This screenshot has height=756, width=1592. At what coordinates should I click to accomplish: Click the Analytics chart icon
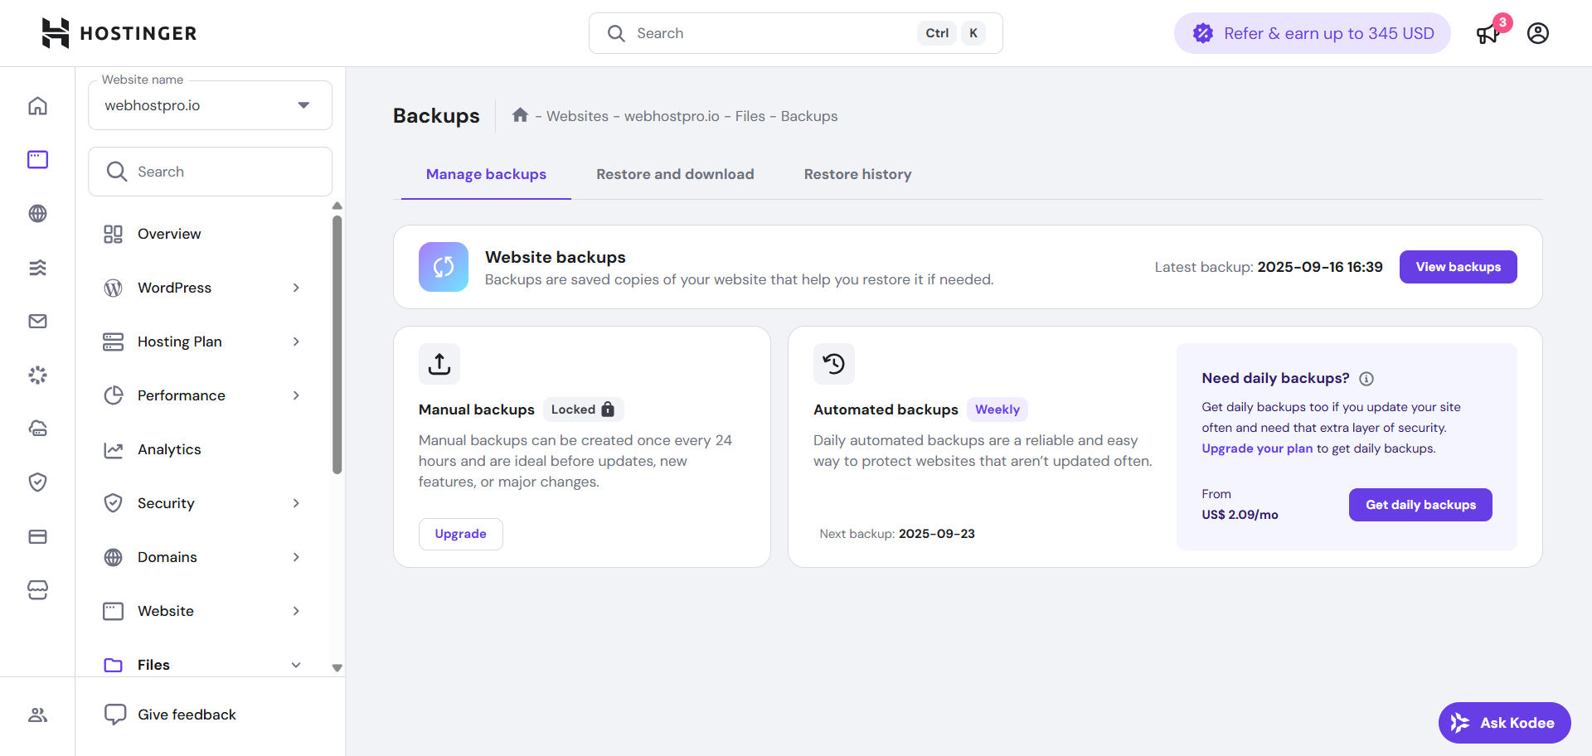pos(114,449)
